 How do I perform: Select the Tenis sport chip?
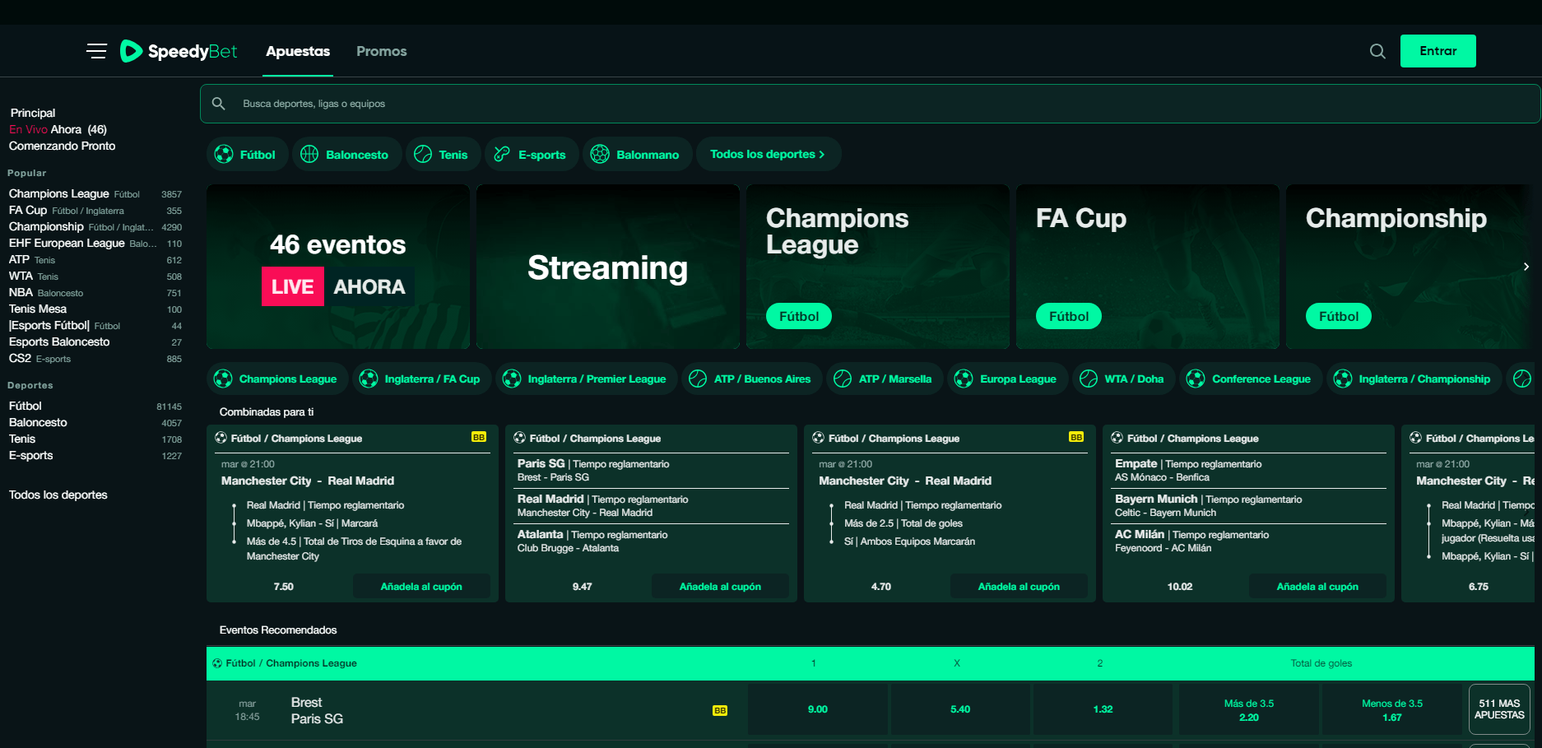443,155
